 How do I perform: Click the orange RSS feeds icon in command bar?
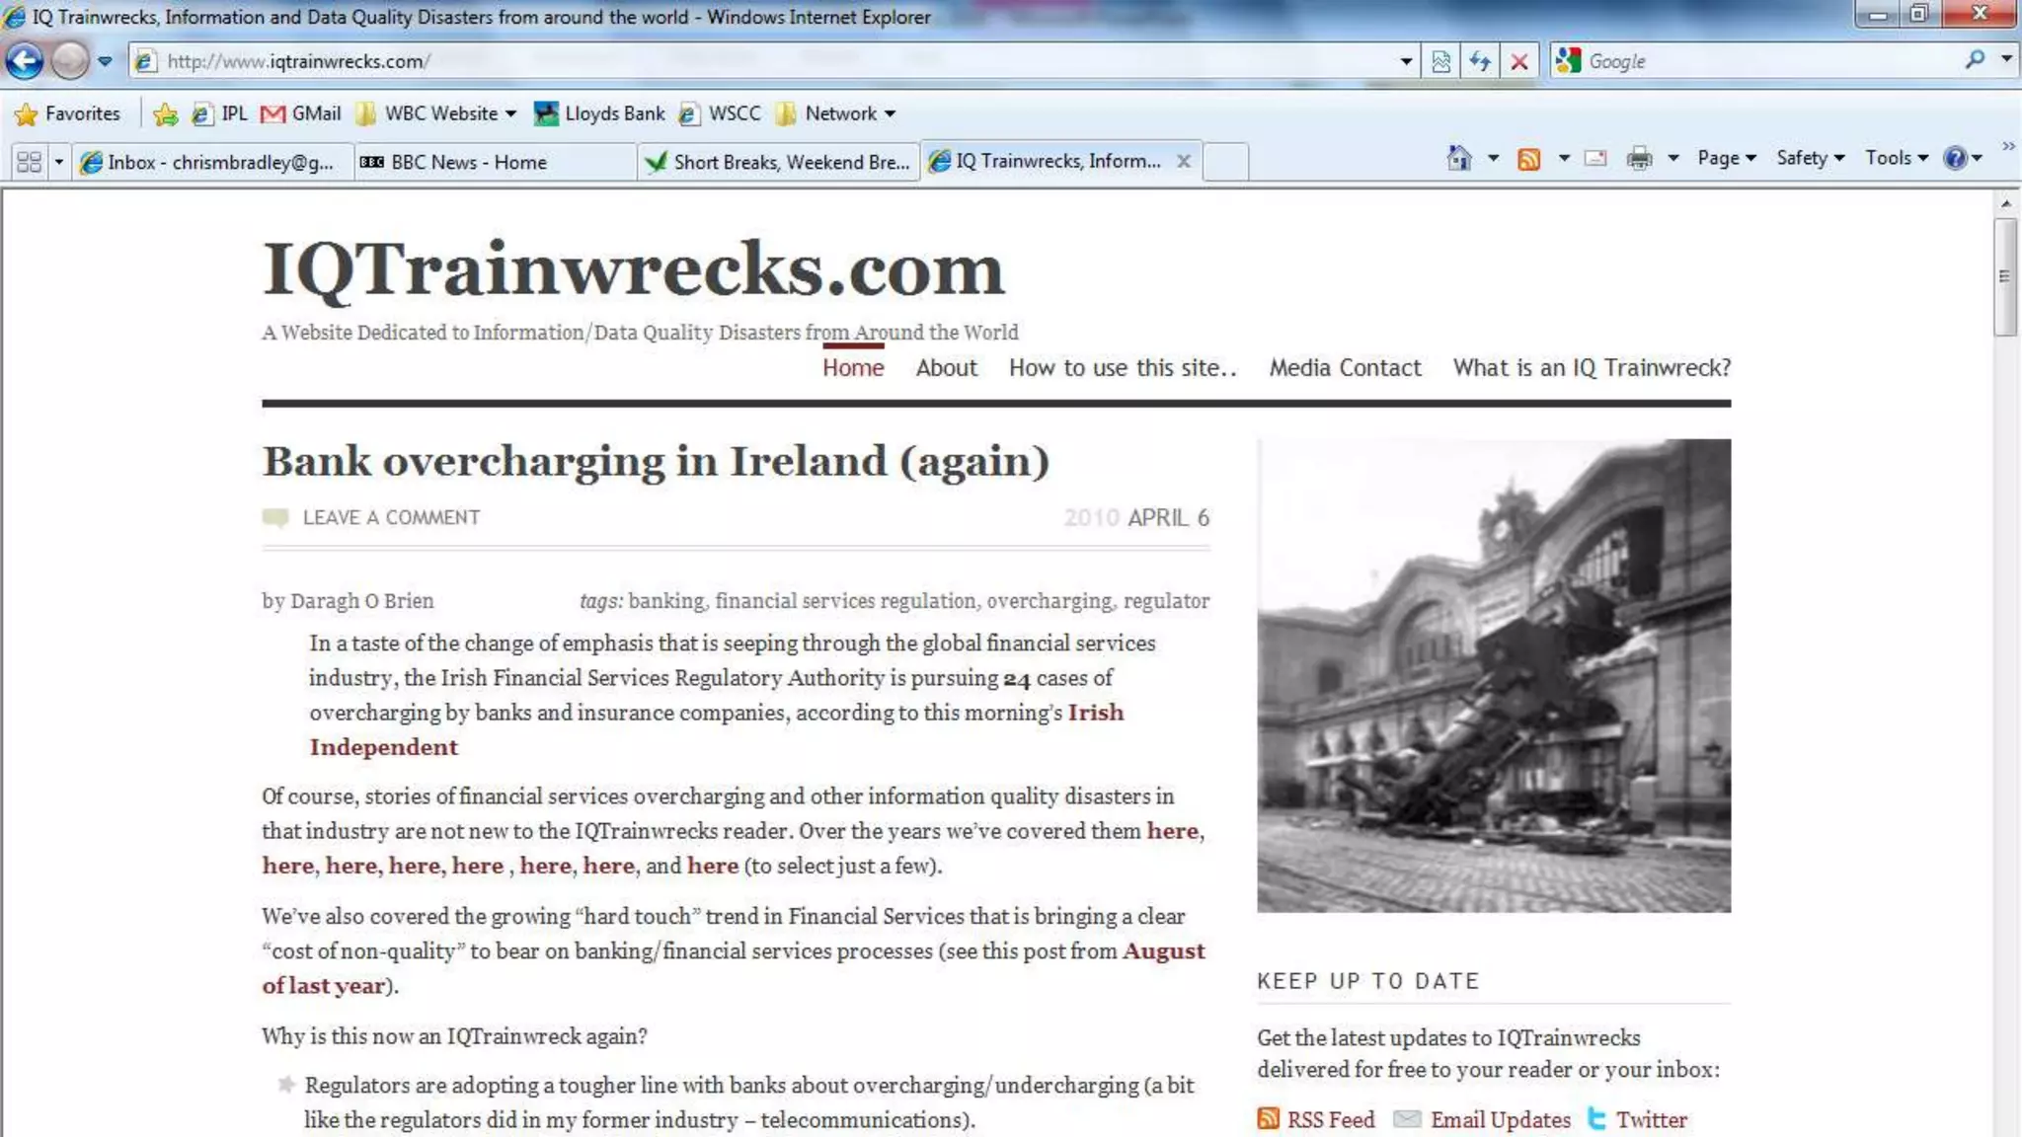pyautogui.click(x=1528, y=159)
